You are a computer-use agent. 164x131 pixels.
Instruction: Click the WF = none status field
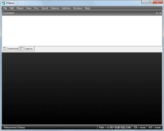(x=154, y=127)
